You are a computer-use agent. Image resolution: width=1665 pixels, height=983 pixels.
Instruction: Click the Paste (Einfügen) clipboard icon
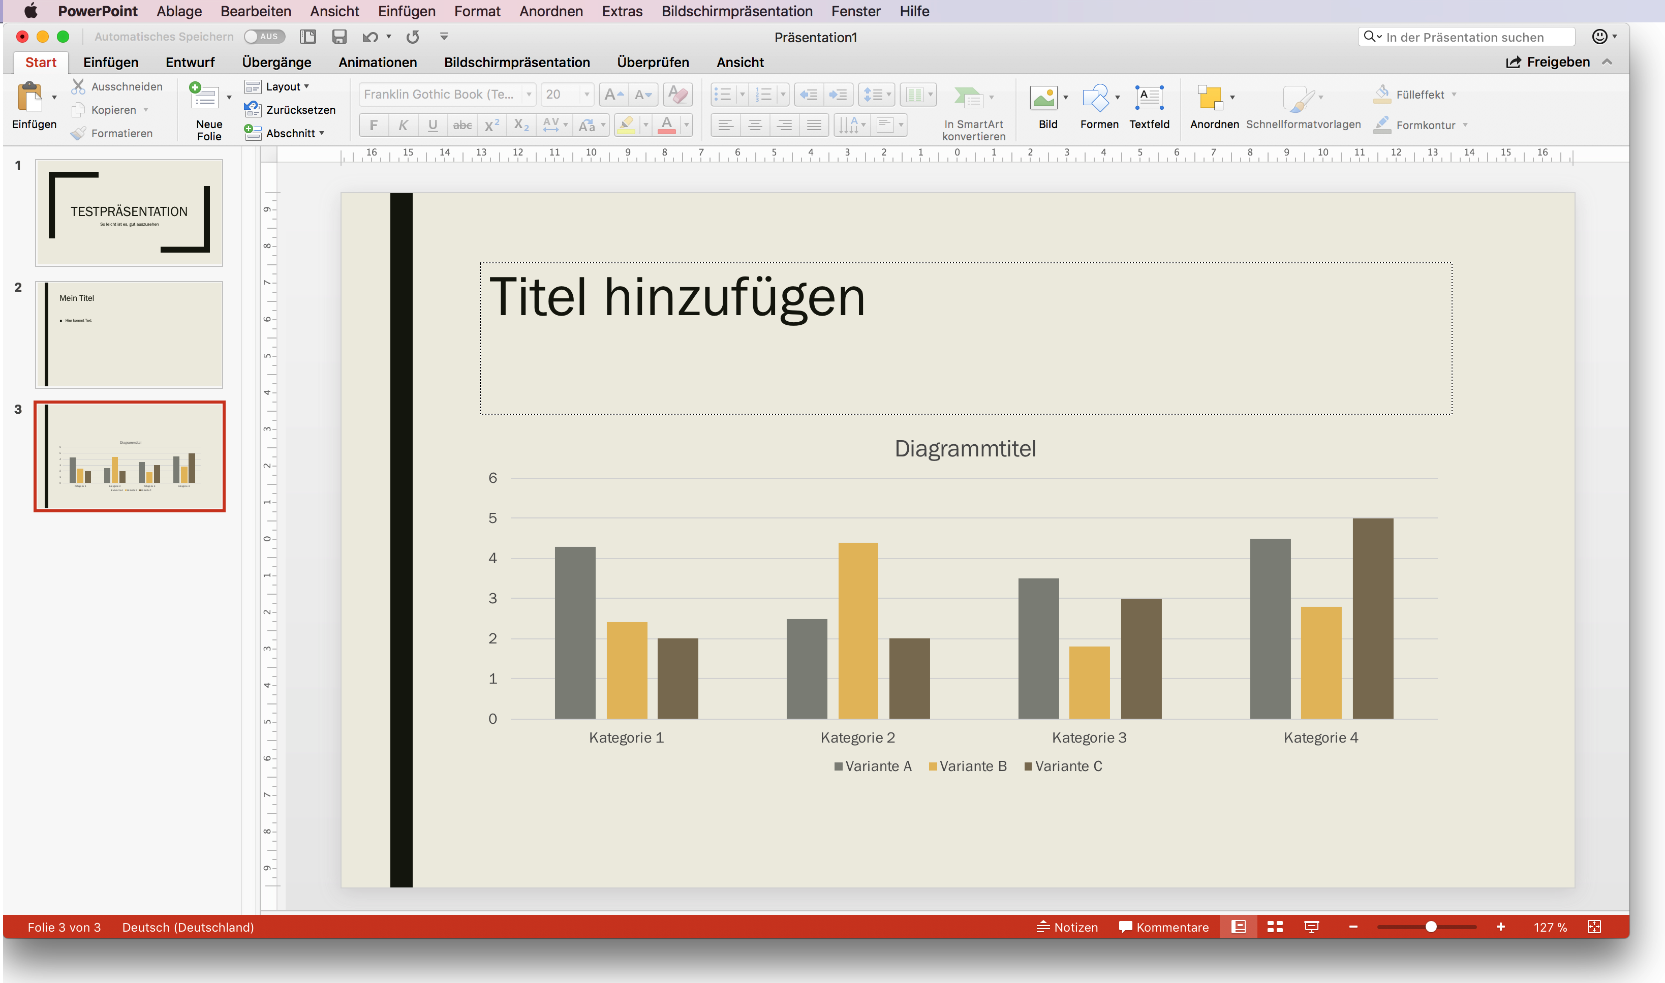(x=30, y=98)
